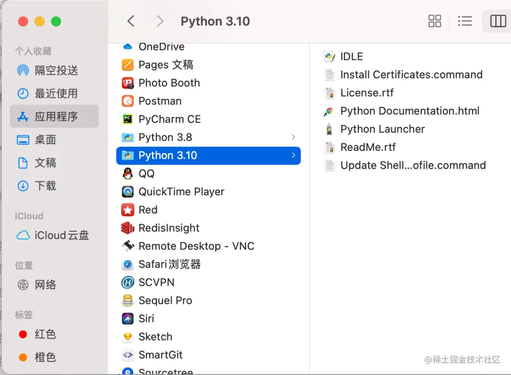Viewport: 511px width, 375px height.
Task: Click the Python Launcher rocket icon
Action: click(x=329, y=129)
